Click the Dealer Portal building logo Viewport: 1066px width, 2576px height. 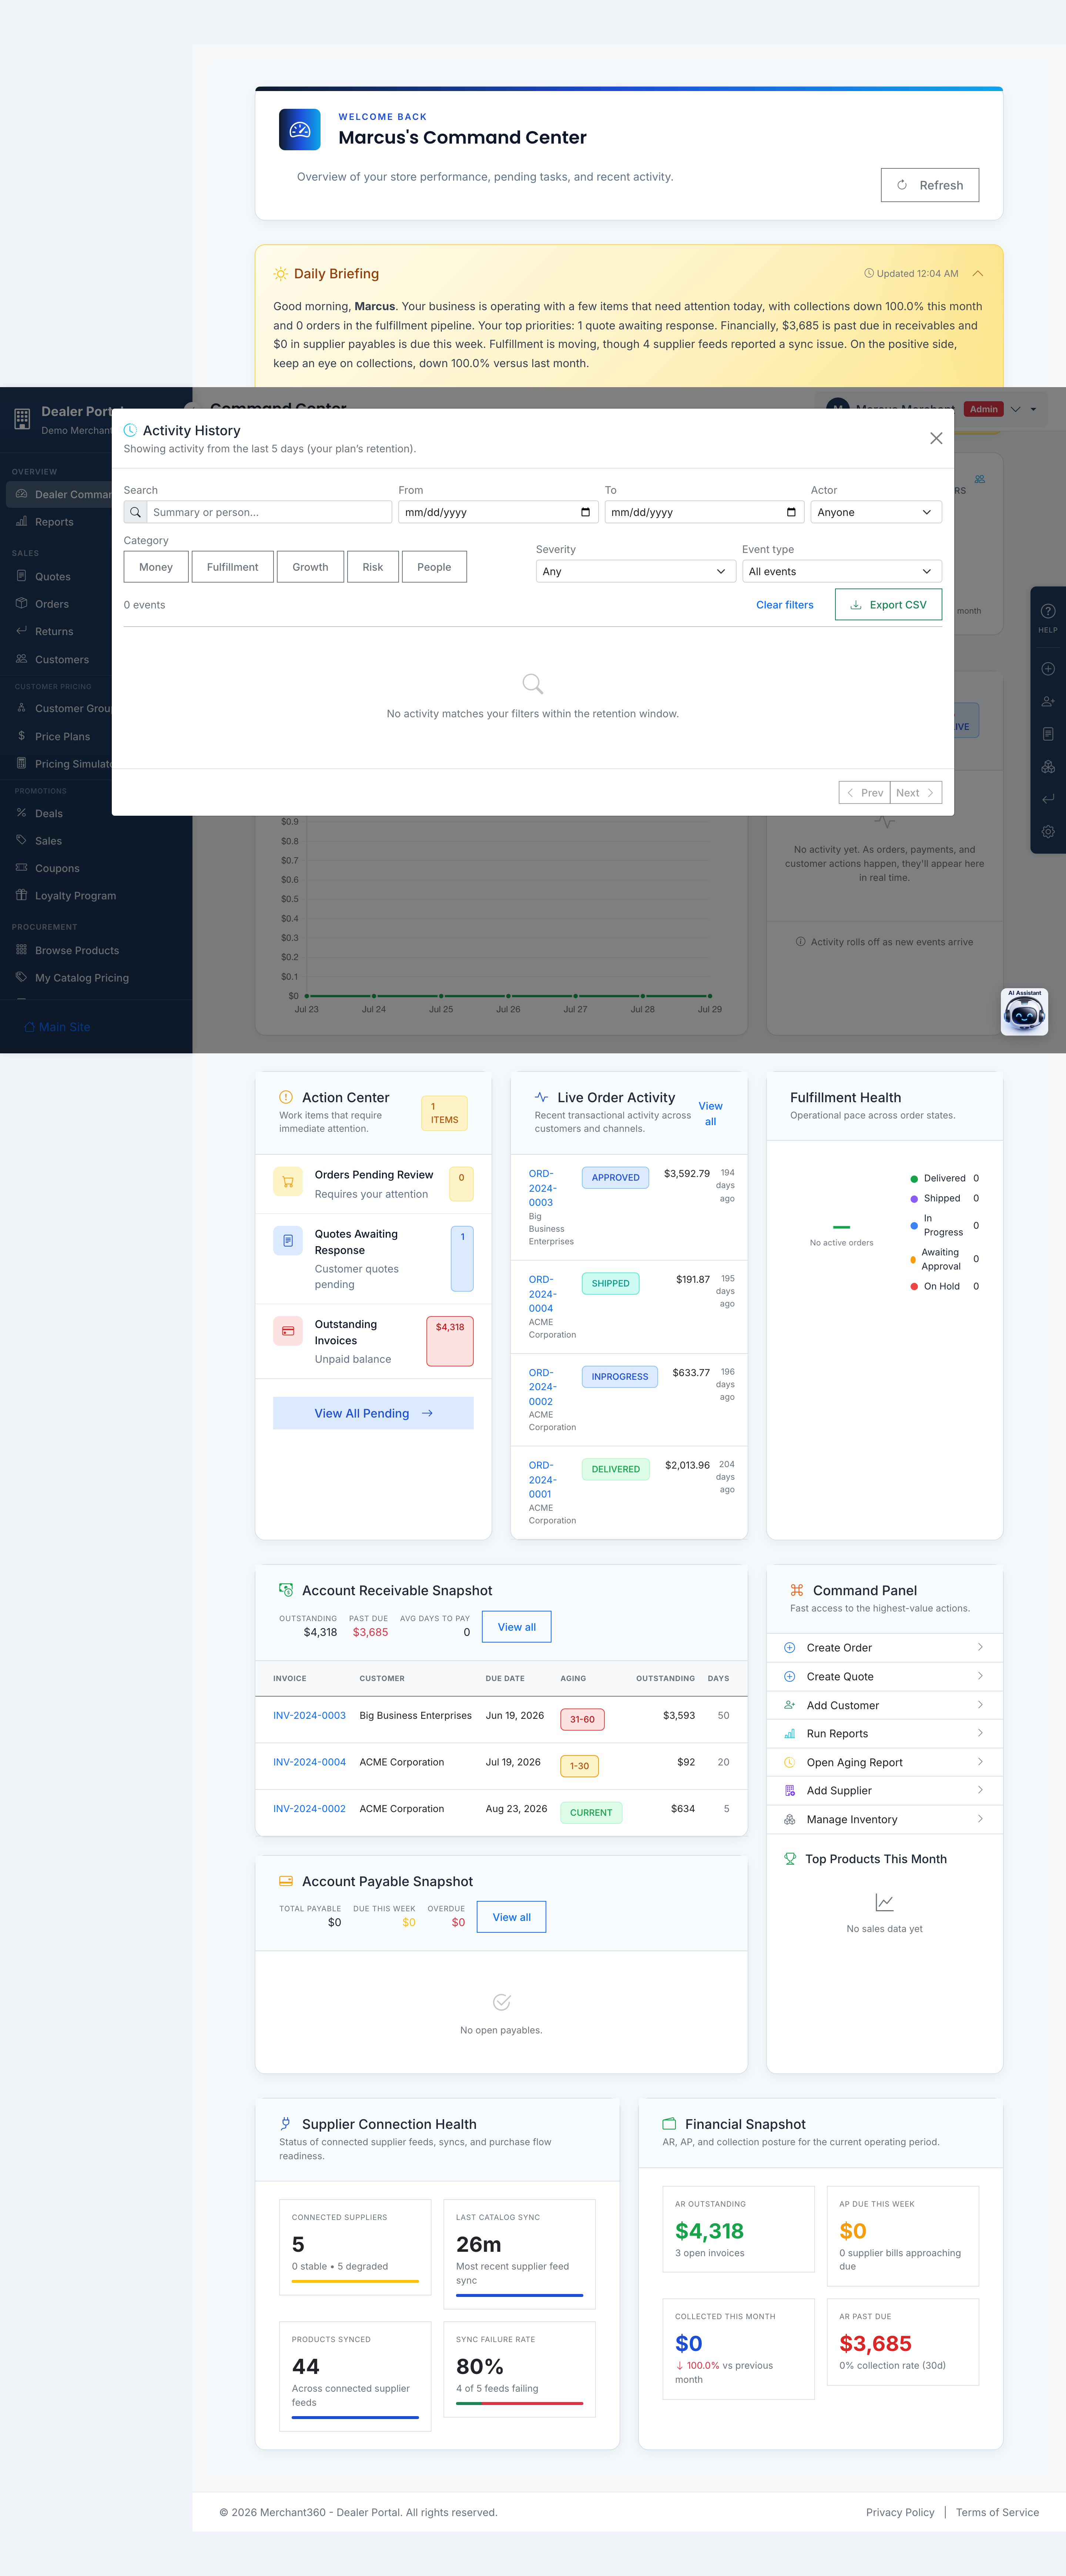(x=22, y=419)
